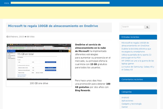Viewport: 163px width, 109px height.
Task: Focus the Search input field
Action: point(133,27)
